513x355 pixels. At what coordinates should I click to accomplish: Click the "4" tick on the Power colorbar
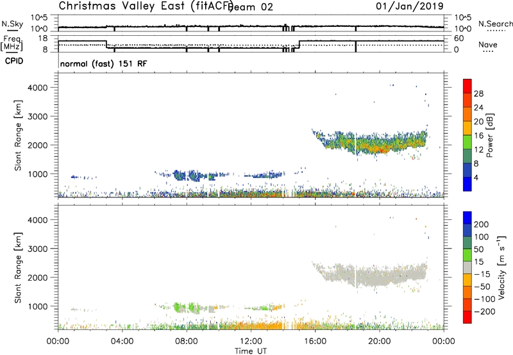(476, 178)
